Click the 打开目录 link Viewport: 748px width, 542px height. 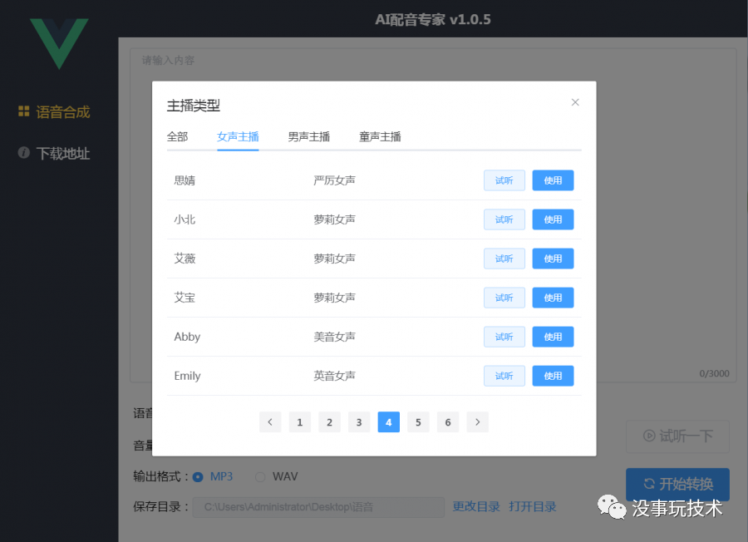click(x=533, y=507)
